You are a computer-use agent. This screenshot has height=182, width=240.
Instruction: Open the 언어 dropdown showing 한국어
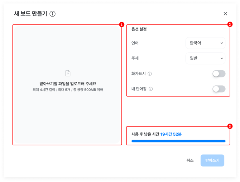[x=205, y=43]
